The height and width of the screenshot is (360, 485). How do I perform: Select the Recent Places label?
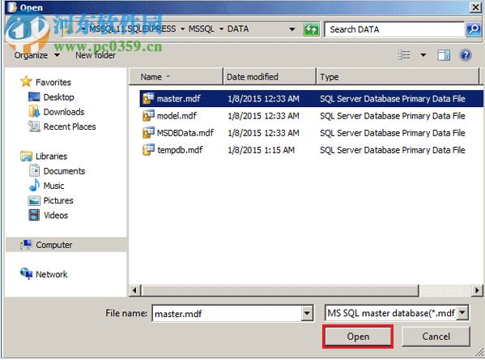70,126
